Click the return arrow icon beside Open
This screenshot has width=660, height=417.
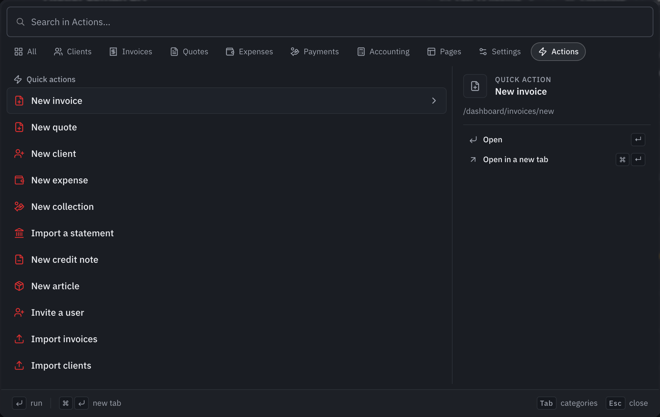[473, 140]
